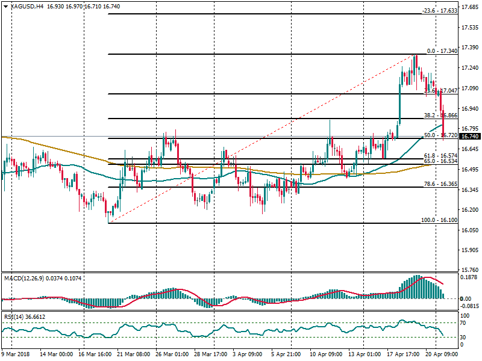The height and width of the screenshot is (361, 482).
Task: Click the 26 Mar 01:00 time label
Action: [x=172, y=354]
